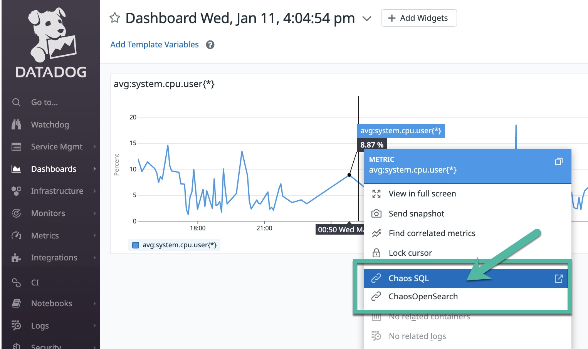The height and width of the screenshot is (349, 588).
Task: Click the dashboard title text
Action: pos(240,18)
